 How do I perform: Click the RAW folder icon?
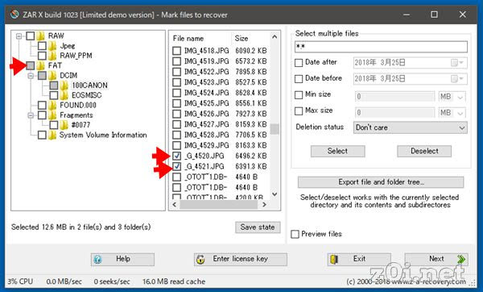click(x=41, y=35)
